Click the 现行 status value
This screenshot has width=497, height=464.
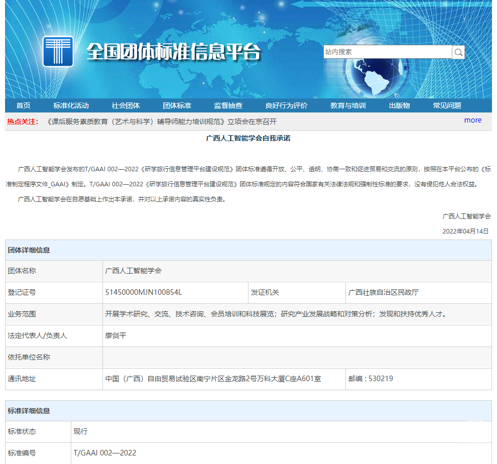tap(80, 432)
